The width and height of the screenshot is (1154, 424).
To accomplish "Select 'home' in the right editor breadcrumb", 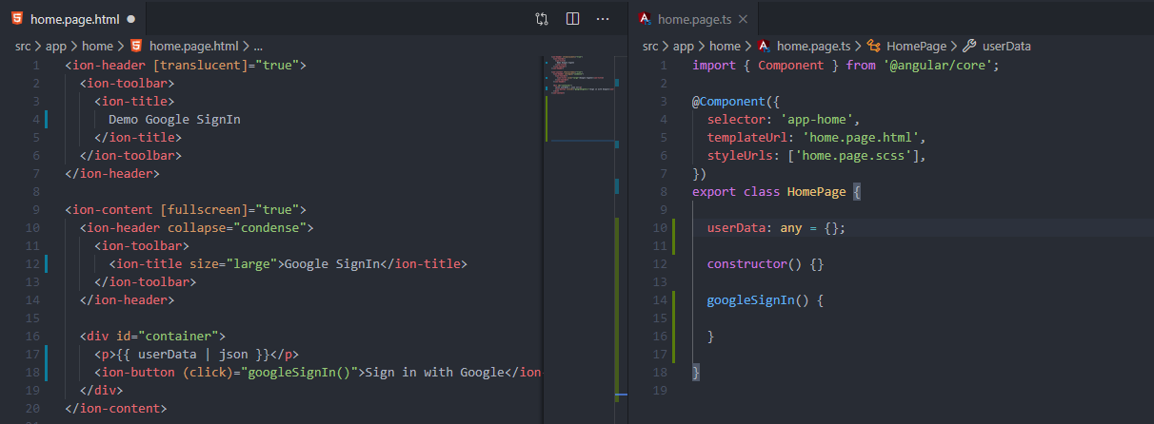I will (725, 46).
